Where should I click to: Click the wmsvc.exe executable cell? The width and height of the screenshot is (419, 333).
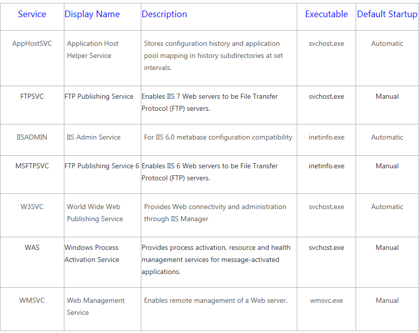(x=326, y=300)
